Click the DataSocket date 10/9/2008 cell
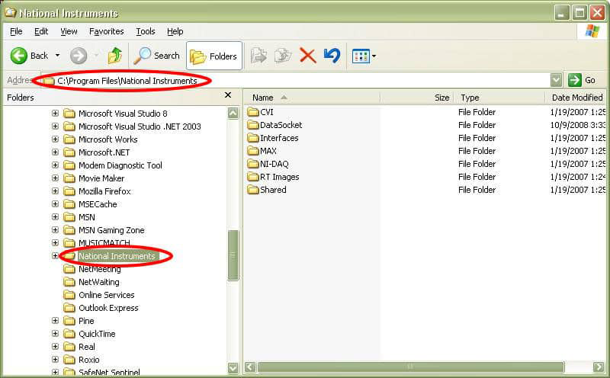 578,125
